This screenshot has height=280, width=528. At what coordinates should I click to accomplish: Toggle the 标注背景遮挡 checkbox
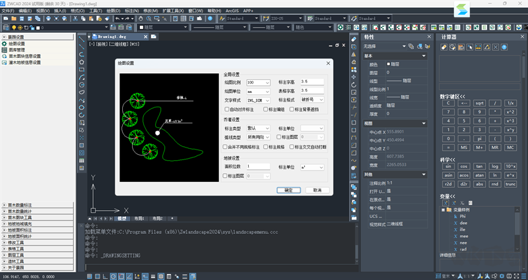pos(291,109)
